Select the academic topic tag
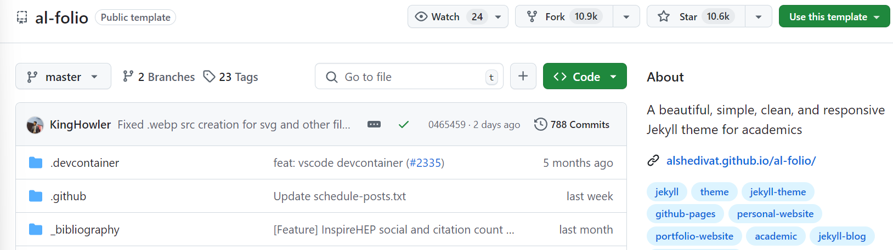The width and height of the screenshot is (893, 250). [x=776, y=236]
